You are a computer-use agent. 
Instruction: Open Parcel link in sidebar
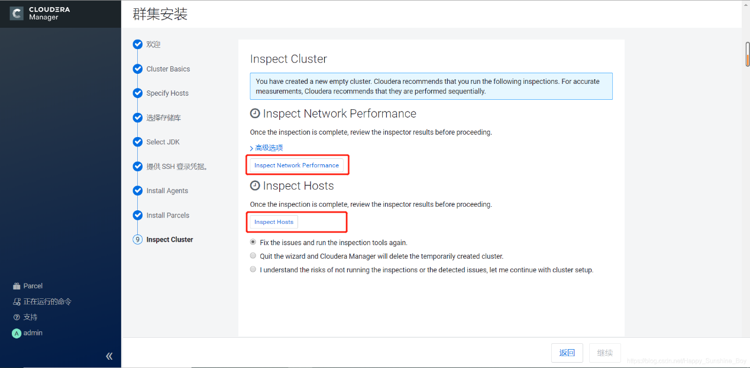pos(33,286)
